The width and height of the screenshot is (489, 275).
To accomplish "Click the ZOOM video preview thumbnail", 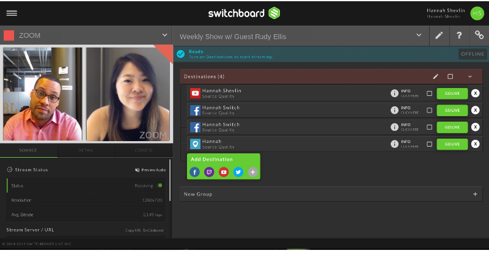I will 86,94.
